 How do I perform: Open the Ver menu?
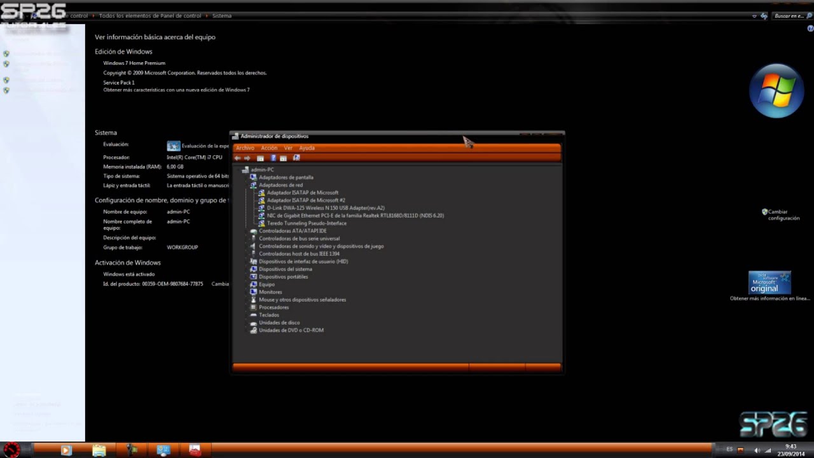point(288,148)
